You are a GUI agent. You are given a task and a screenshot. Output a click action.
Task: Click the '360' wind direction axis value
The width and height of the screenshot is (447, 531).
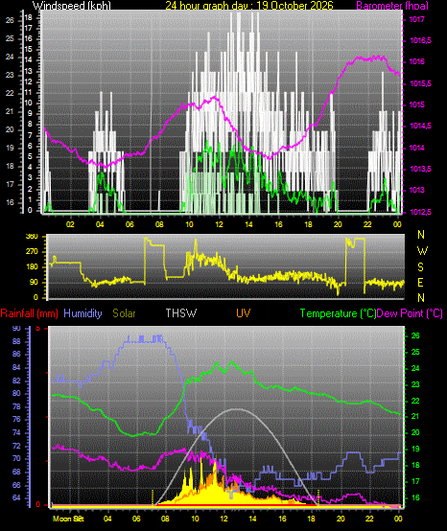click(33, 237)
